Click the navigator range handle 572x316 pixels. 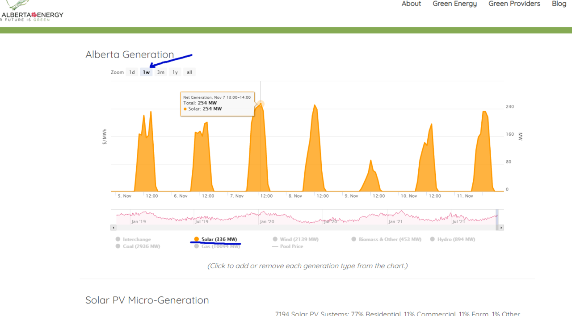tap(497, 217)
